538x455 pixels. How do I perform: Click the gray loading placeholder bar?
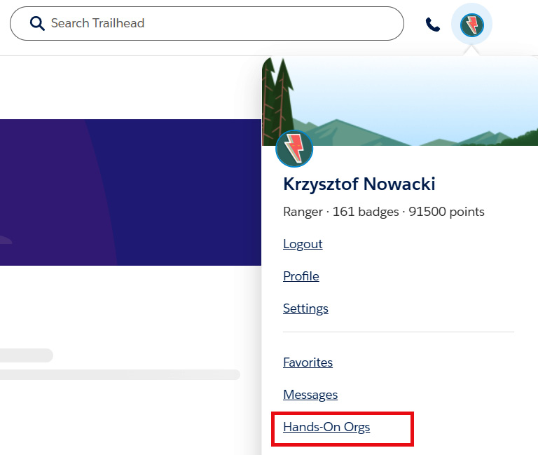coord(120,374)
